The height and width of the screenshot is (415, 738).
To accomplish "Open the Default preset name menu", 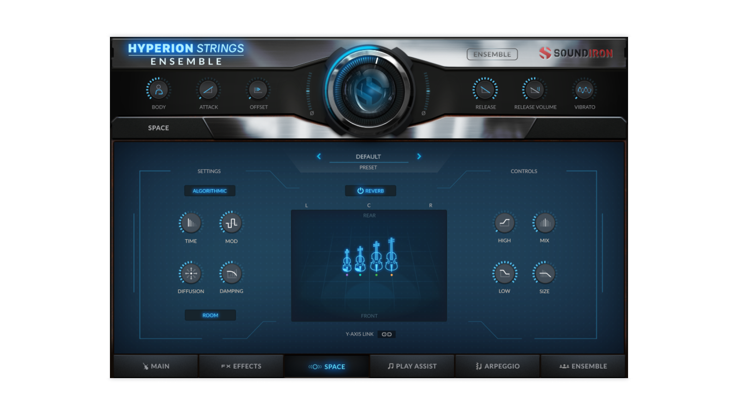I will point(368,156).
